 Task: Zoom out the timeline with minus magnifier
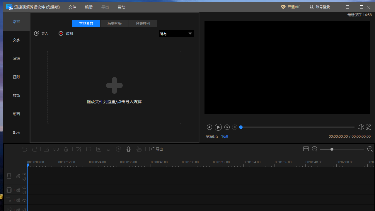[315, 149]
